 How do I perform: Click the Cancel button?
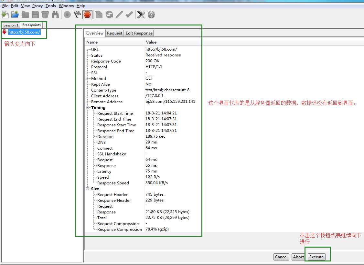tap(281, 257)
